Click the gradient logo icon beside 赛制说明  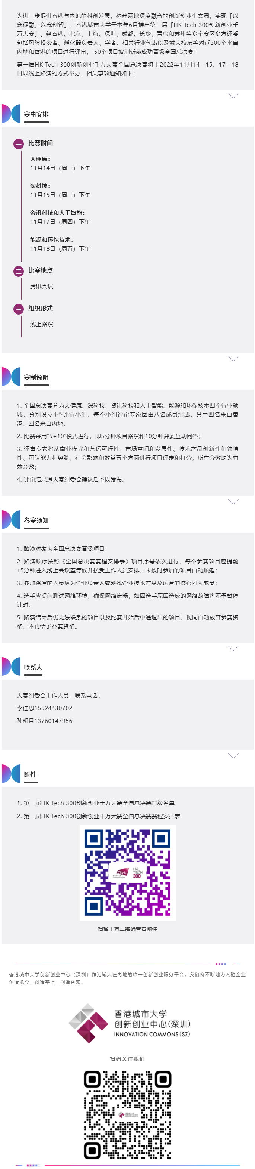click(11, 377)
